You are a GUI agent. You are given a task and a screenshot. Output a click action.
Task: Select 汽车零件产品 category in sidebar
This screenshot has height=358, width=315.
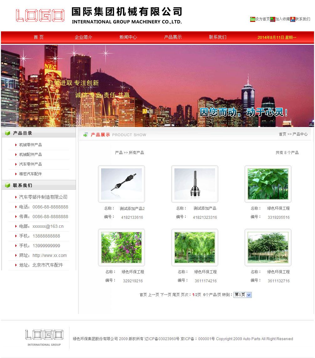30,164
